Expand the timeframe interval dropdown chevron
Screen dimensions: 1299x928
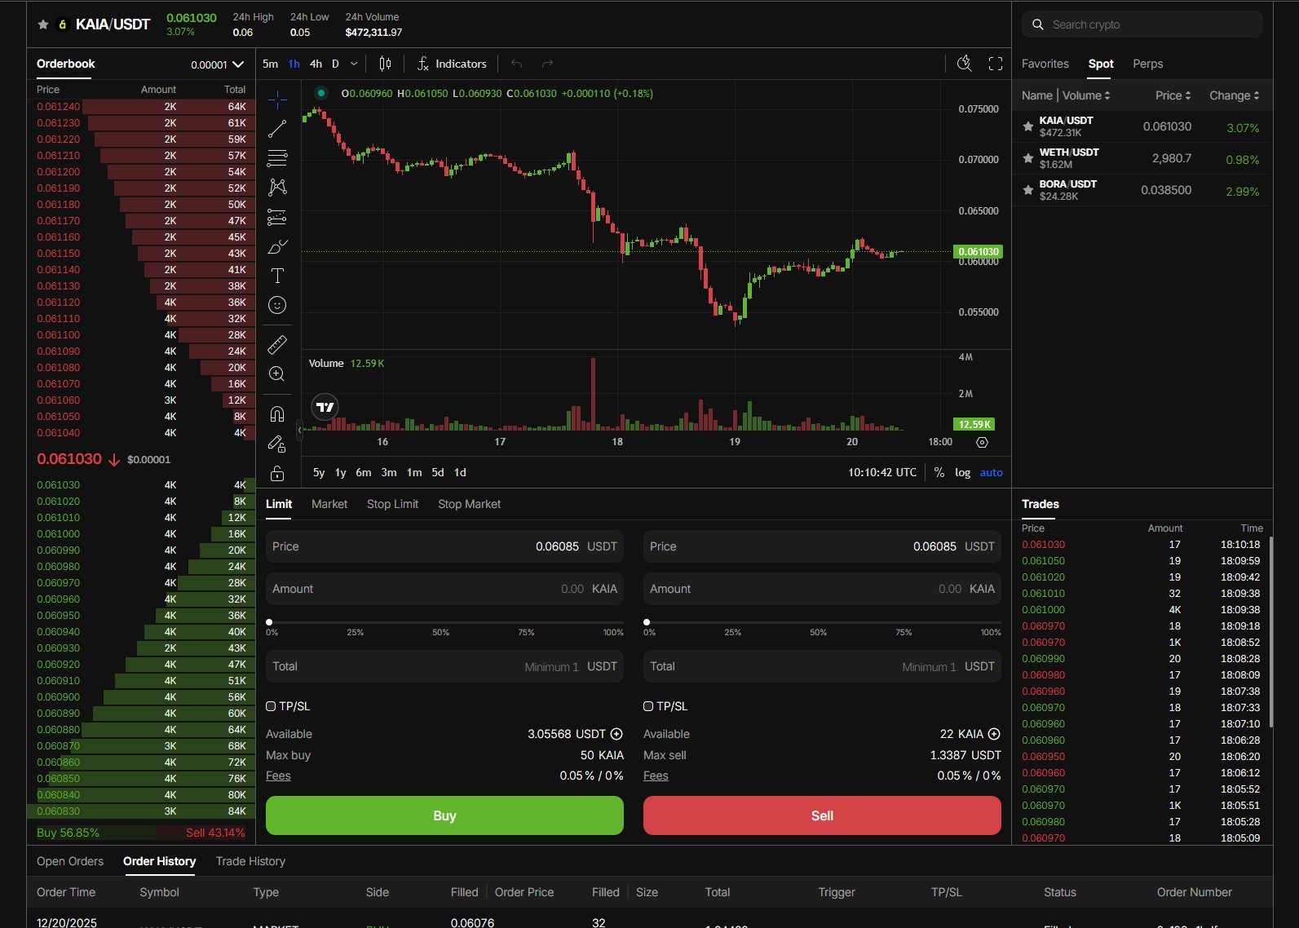pos(354,64)
